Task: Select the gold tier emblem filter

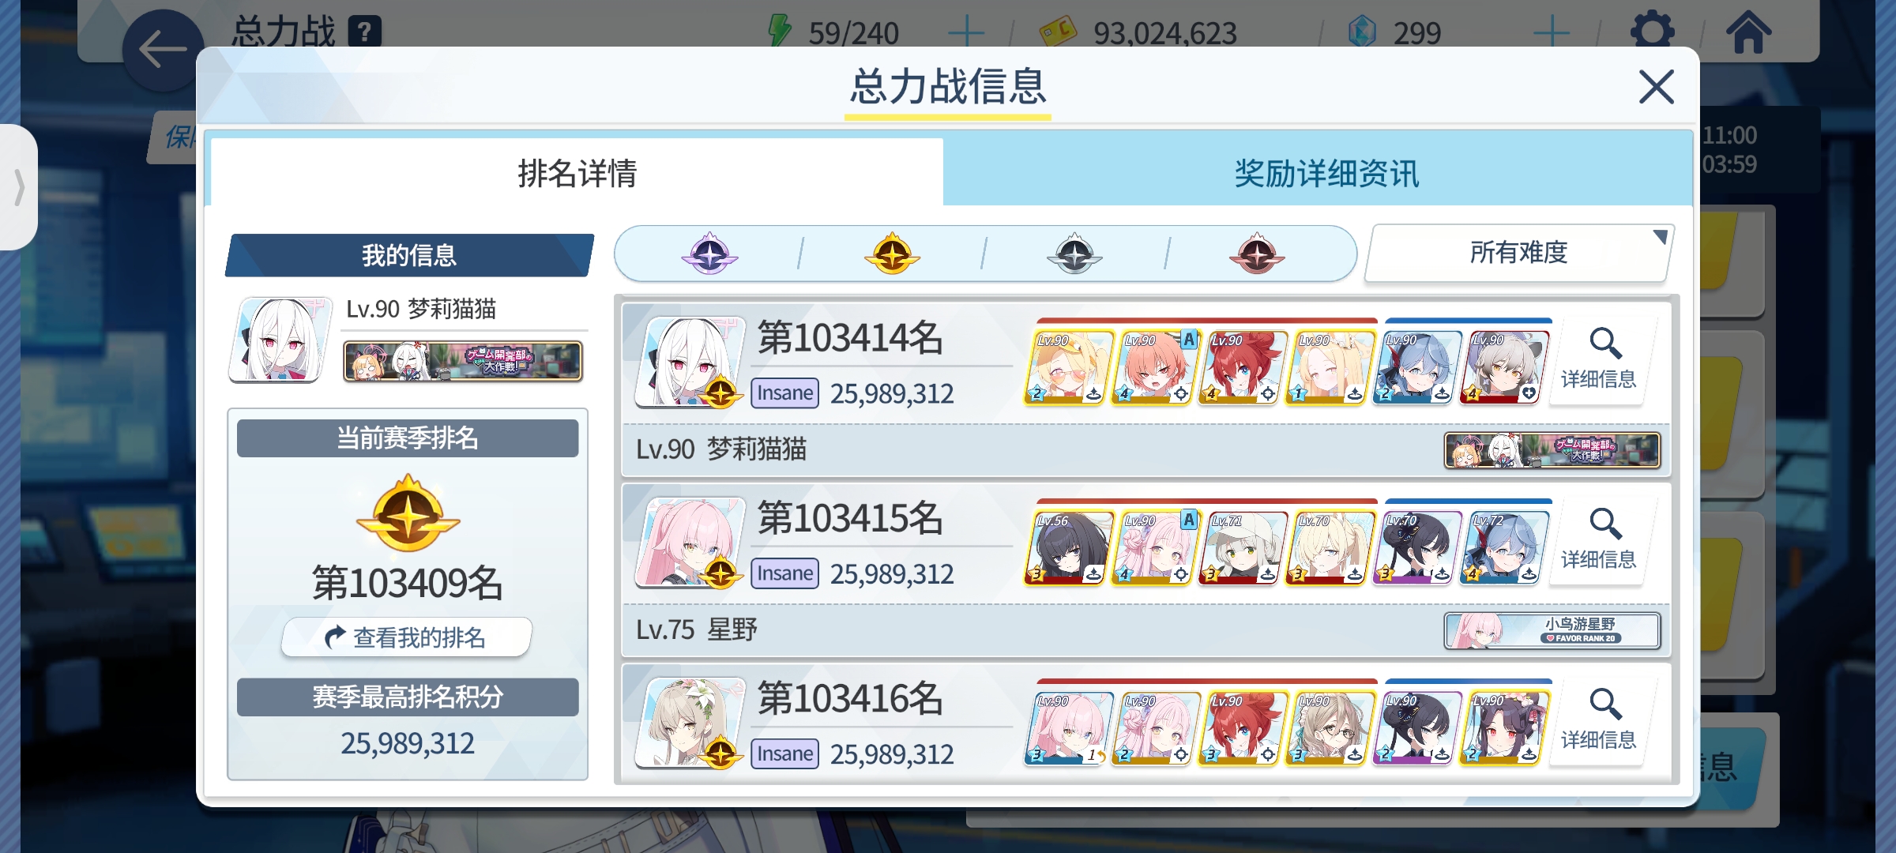Action: pos(892,254)
